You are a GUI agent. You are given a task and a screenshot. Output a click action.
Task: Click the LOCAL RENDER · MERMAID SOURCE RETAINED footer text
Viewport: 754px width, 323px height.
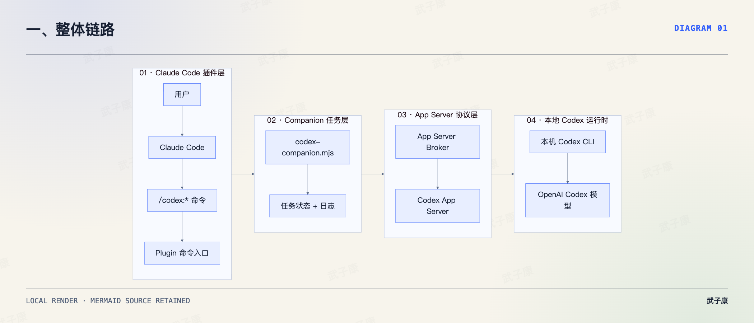(108, 301)
